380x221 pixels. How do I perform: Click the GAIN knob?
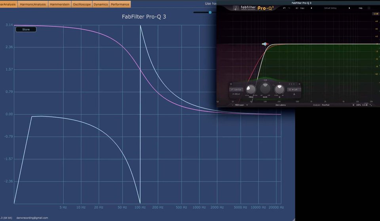click(x=265, y=88)
